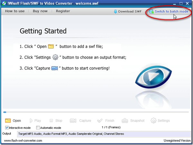This screenshot has width=193, height=145.
Task: Click the Settings gear icon in bottom toolbar
Action: pos(153,121)
